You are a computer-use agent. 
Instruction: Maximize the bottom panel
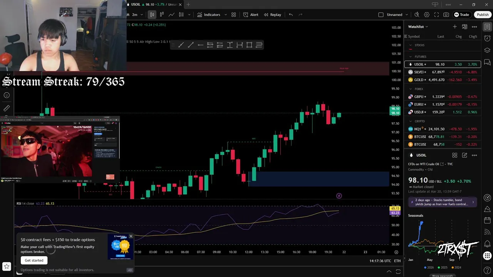tap(398, 272)
